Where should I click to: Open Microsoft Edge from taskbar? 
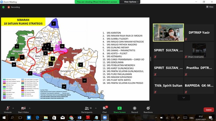[x=37, y=118]
